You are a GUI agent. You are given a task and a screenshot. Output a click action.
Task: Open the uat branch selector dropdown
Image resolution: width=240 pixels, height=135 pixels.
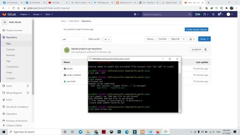pos(73,39)
